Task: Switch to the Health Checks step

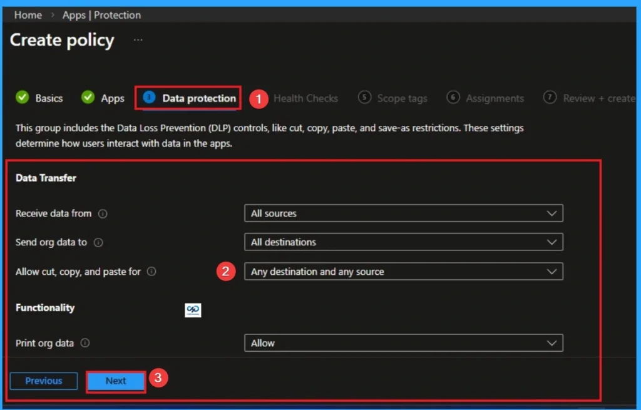Action: pyautogui.click(x=306, y=98)
